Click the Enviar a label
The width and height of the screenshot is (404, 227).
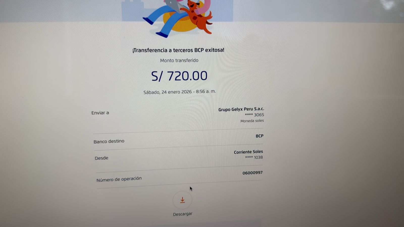pyautogui.click(x=100, y=113)
